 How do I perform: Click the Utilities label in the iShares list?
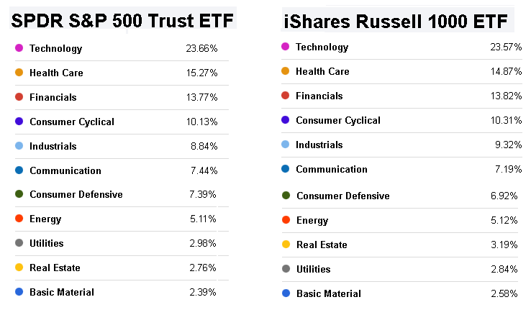click(x=313, y=269)
